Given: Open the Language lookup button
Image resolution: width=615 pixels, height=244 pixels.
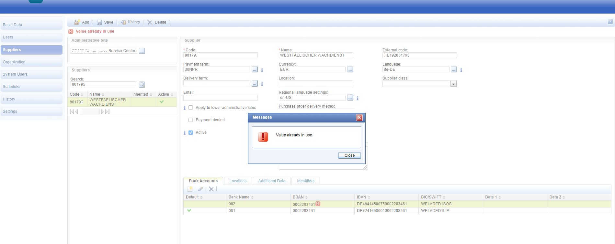Looking at the screenshot, I should 454,70.
